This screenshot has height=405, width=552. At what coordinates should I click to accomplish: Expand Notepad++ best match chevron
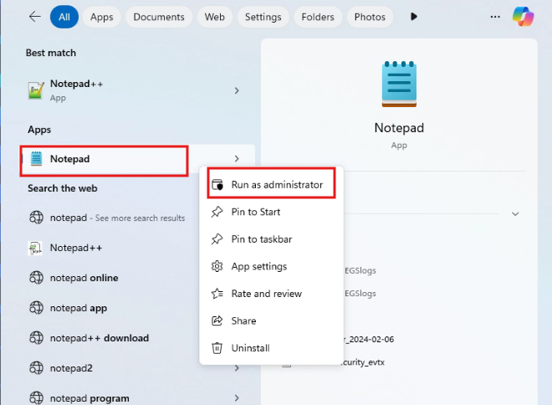(237, 90)
